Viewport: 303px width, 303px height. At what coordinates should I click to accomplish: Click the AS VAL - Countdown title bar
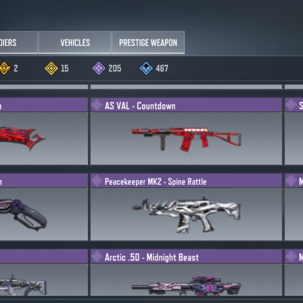[x=186, y=105]
